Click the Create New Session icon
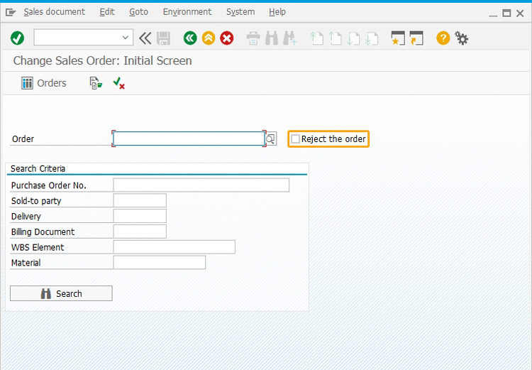The height and width of the screenshot is (370, 532). point(398,38)
